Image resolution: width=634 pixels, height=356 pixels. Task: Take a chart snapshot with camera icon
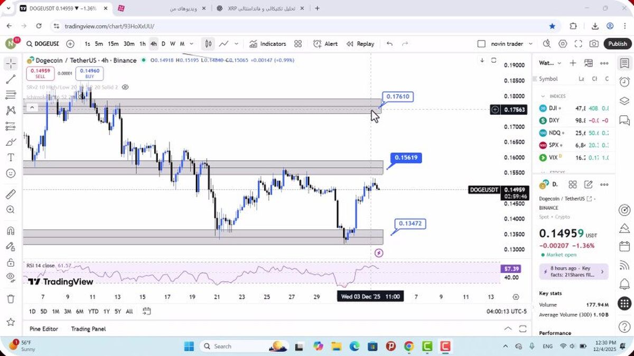point(594,44)
